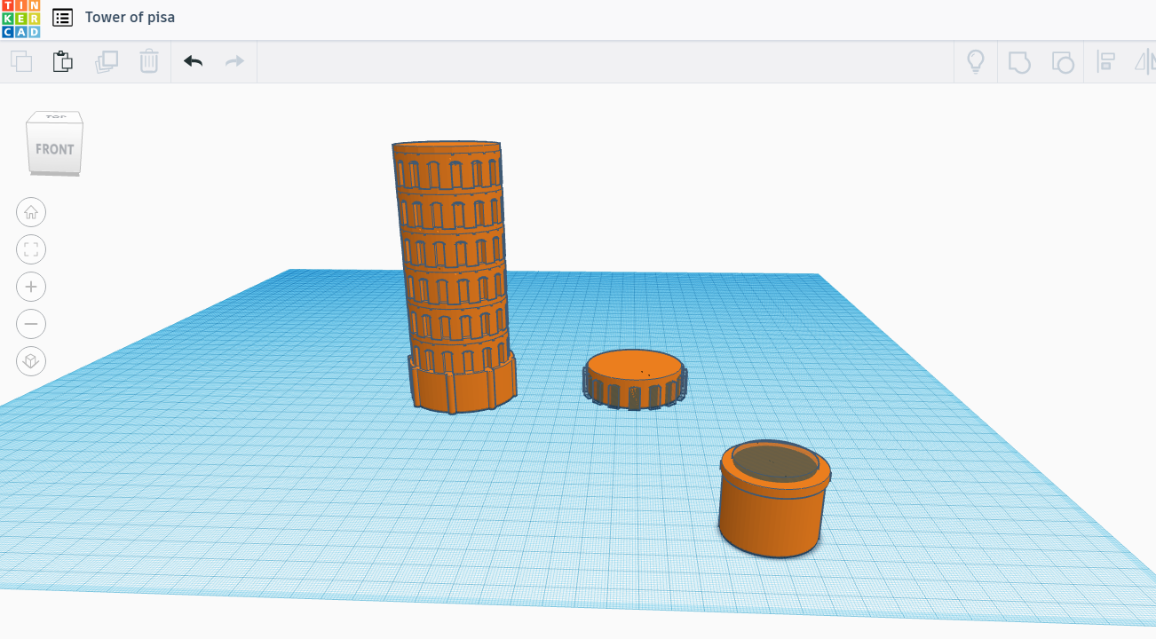The height and width of the screenshot is (639, 1156).
Task: Redo the last undone action
Action: pyautogui.click(x=234, y=61)
